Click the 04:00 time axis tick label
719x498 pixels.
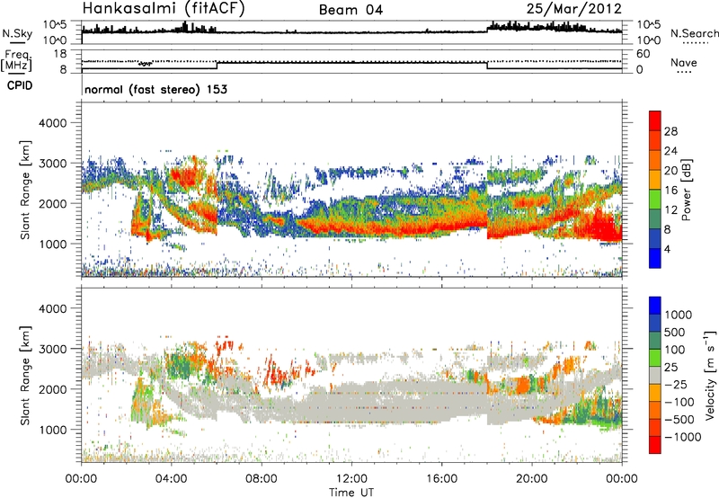click(x=171, y=479)
